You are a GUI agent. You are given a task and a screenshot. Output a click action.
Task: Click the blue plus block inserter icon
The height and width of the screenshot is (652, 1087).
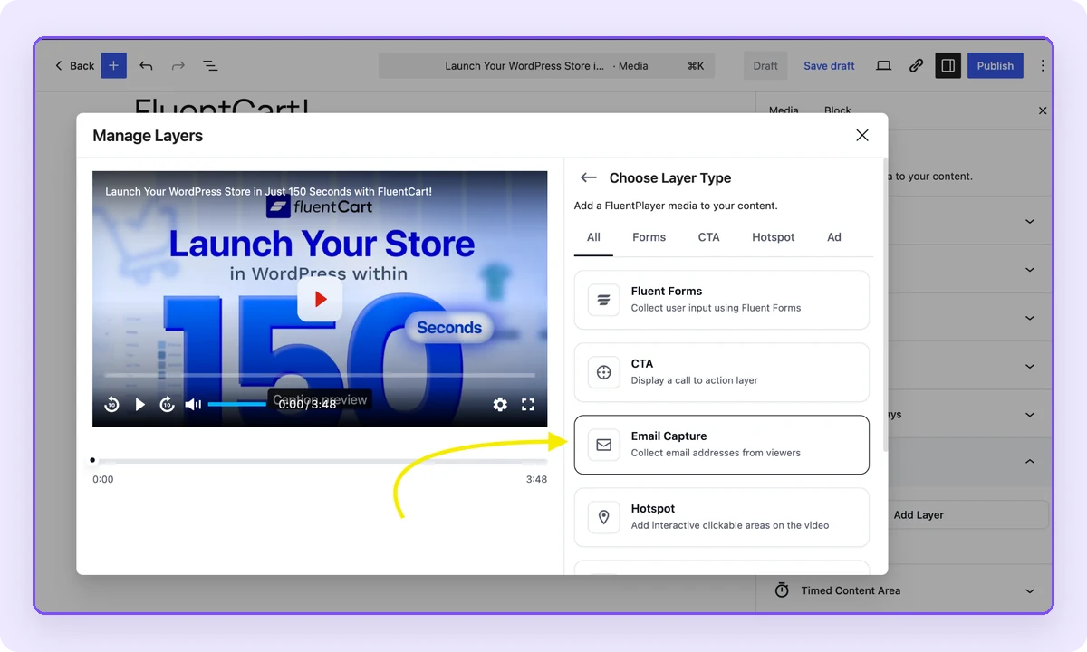(x=113, y=65)
